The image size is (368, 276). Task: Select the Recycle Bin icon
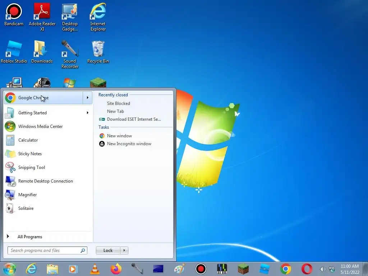coord(98,52)
